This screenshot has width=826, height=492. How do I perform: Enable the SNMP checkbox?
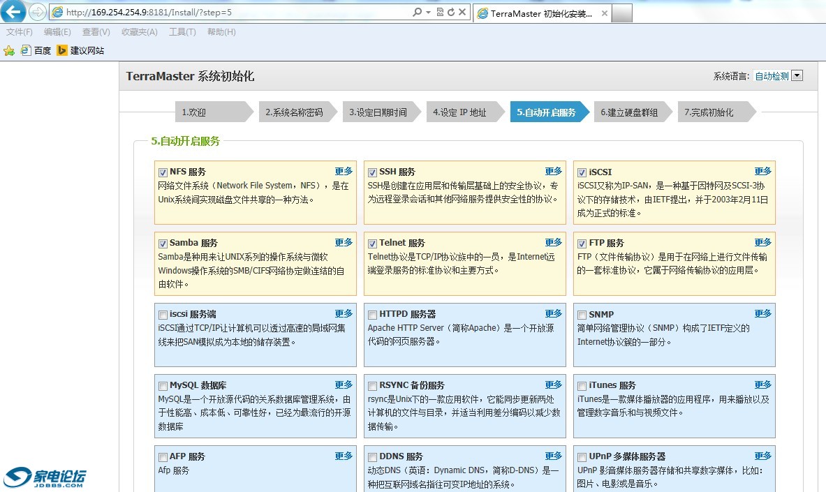pyautogui.click(x=582, y=315)
